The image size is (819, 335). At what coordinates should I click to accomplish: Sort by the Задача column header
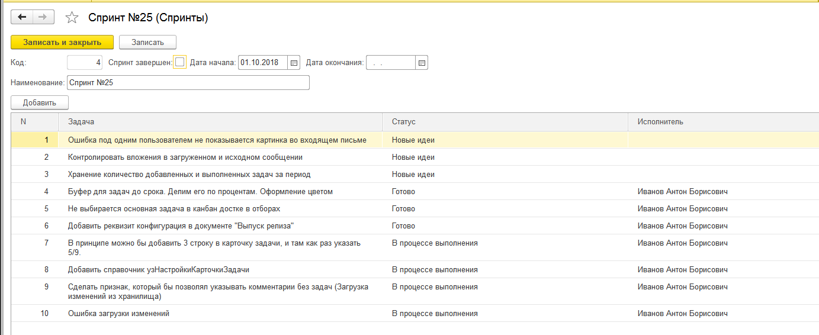point(220,122)
